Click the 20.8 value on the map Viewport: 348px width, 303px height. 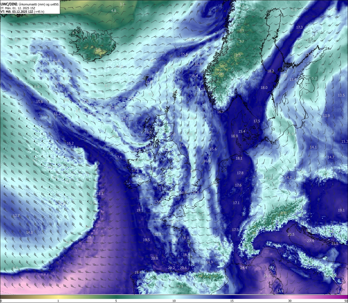coord(154,258)
